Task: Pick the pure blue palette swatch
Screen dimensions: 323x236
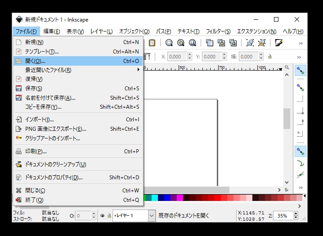Action: [167, 198]
